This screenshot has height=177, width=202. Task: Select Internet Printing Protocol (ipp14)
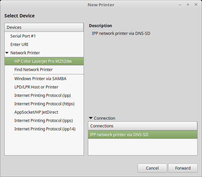45,129
